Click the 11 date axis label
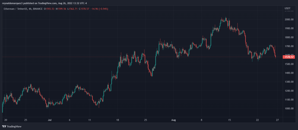The image size is (298, 130). [90, 120]
